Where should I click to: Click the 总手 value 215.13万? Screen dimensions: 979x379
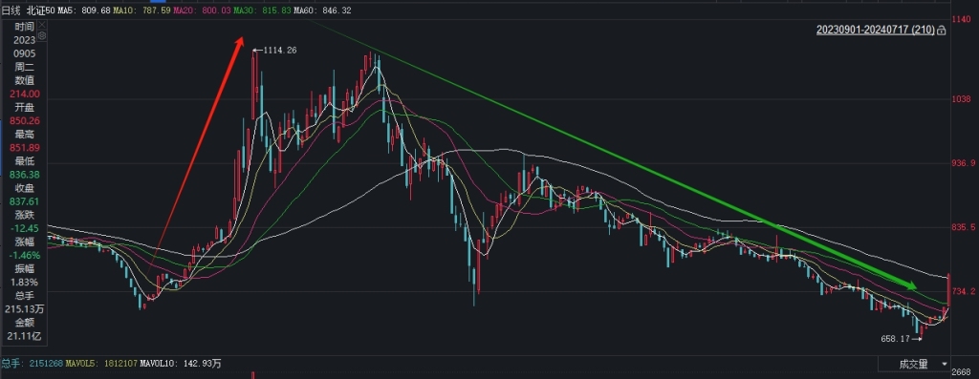tap(25, 309)
